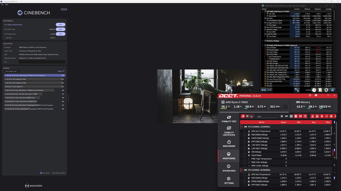The height and width of the screenshot is (191, 341).
Task: Start Cinebench CPU (Multi Core) test
Action: tap(60, 29)
